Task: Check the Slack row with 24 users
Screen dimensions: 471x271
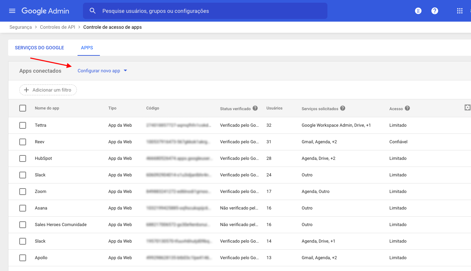Action: [23, 175]
